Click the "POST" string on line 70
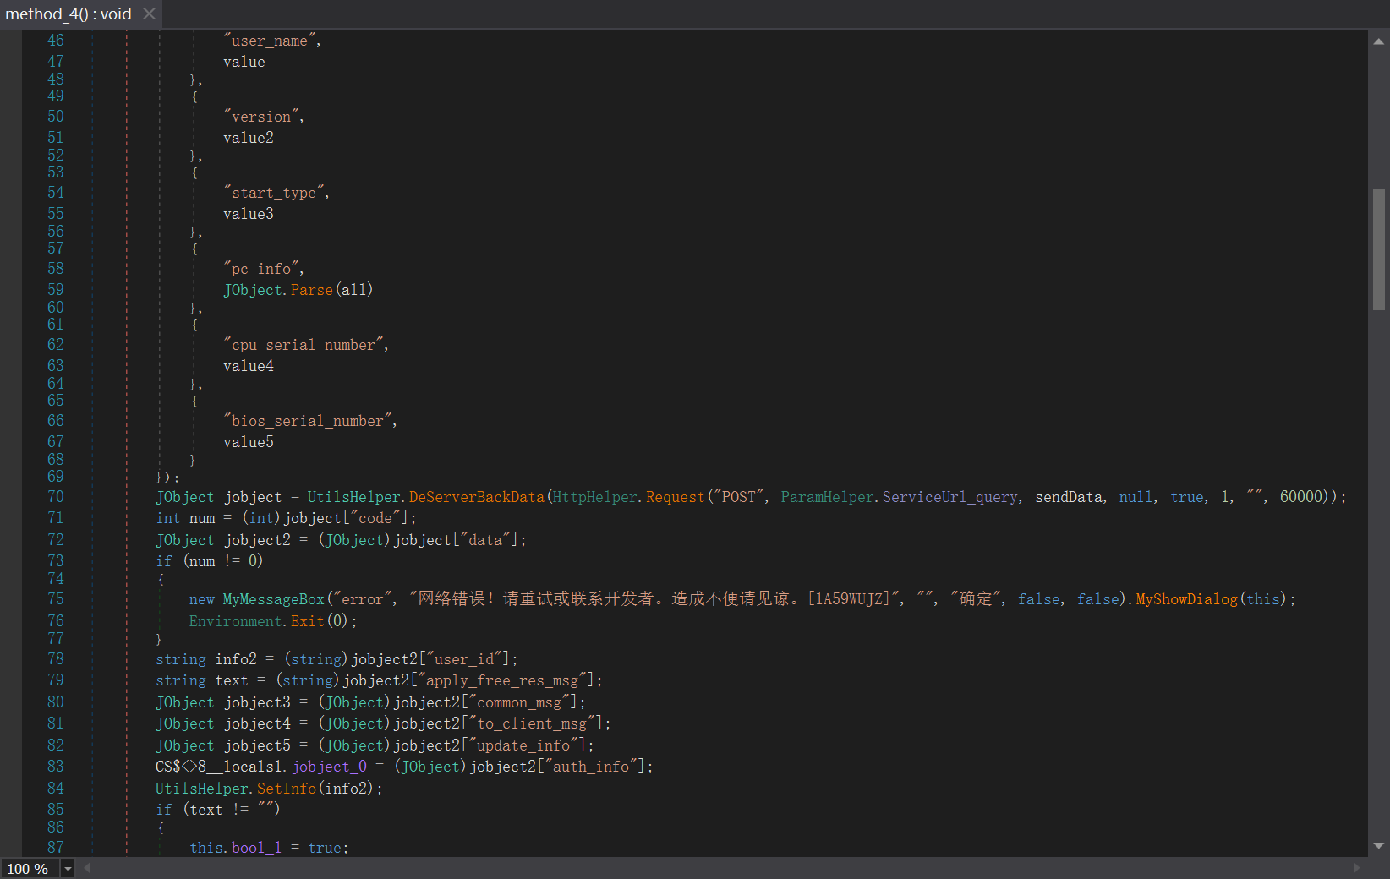1390x879 pixels. [x=738, y=497]
